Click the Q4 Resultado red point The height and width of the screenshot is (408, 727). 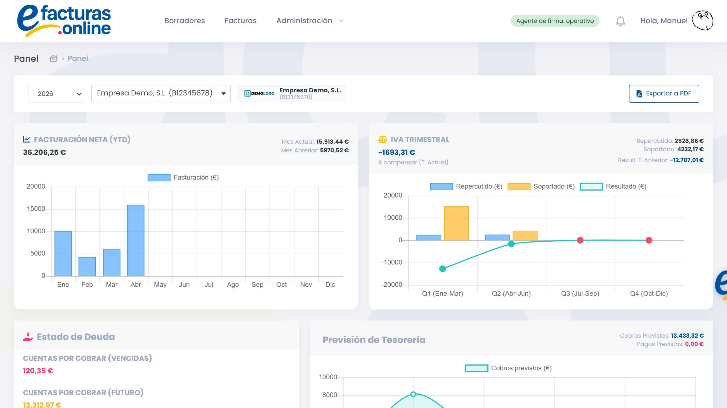tap(649, 240)
